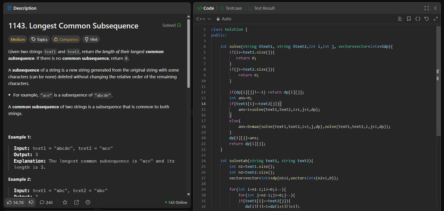The height and width of the screenshot is (211, 444).
Task: Select code line number 14
Action: [x=203, y=104]
